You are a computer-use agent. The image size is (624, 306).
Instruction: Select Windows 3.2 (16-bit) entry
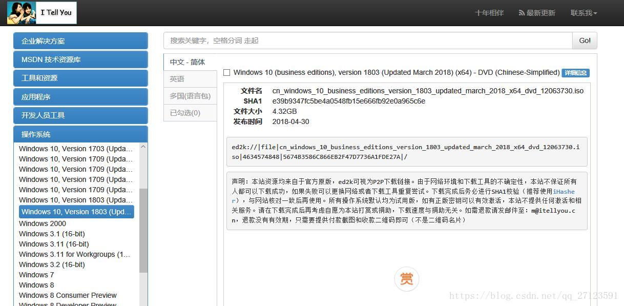tap(52, 264)
